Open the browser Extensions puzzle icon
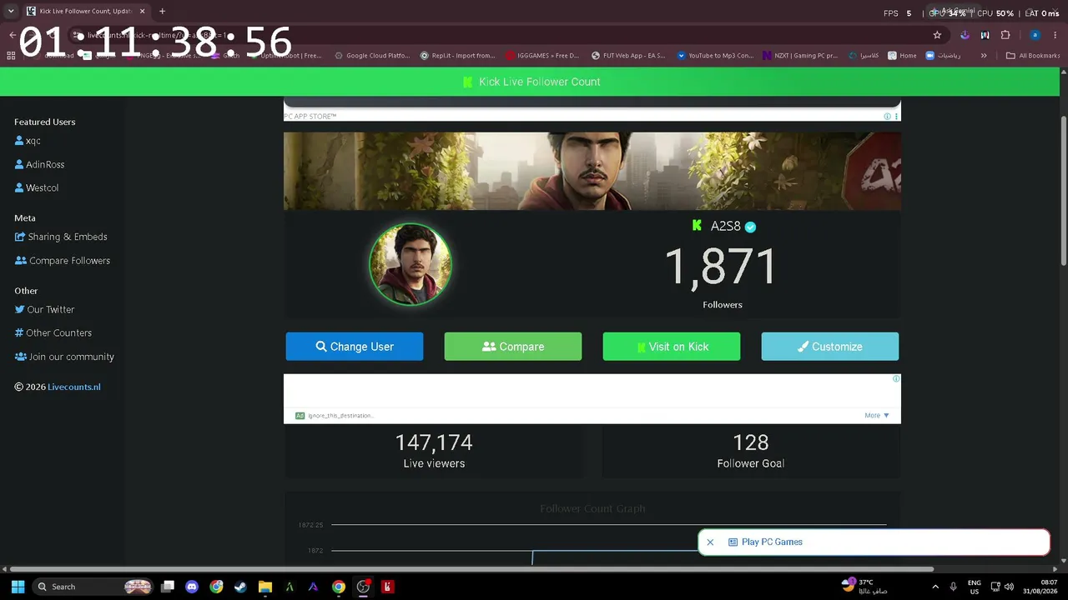The height and width of the screenshot is (600, 1068). click(1005, 35)
